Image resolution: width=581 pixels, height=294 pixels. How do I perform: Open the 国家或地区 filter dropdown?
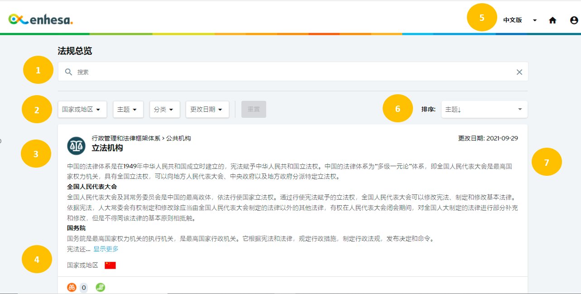82,110
